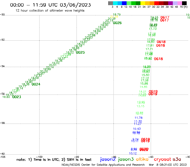Click the s3a satellite legend label
Screen dimensions: 190x167
coord(177,159)
